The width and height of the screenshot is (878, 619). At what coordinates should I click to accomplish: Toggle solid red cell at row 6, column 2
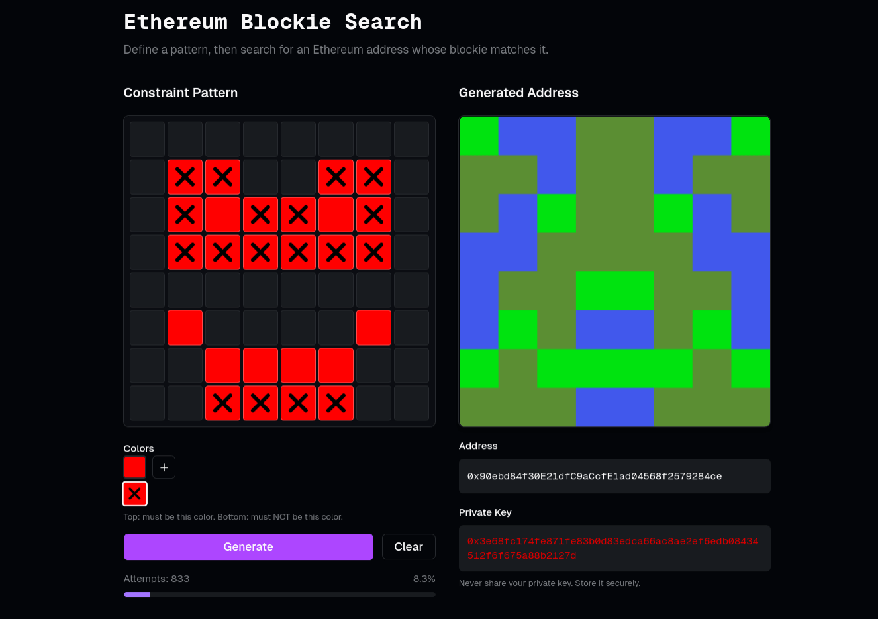point(185,328)
